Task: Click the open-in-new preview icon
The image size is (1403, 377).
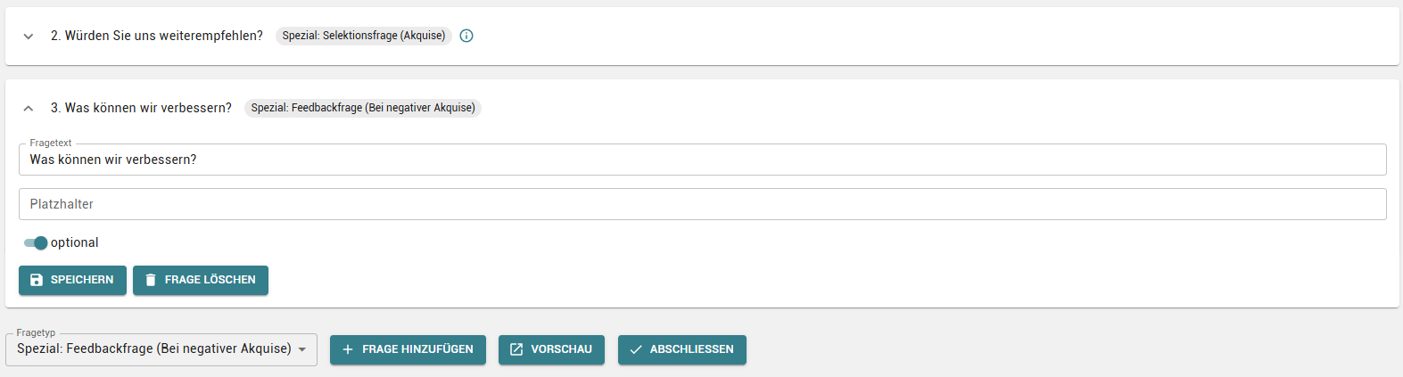Action: click(516, 349)
